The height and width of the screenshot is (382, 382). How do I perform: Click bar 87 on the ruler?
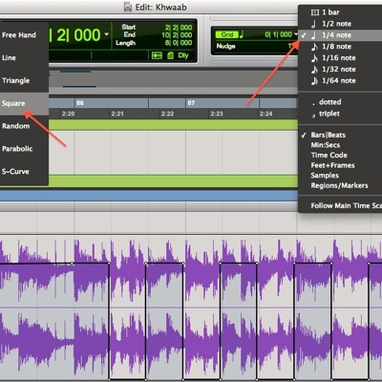191,103
